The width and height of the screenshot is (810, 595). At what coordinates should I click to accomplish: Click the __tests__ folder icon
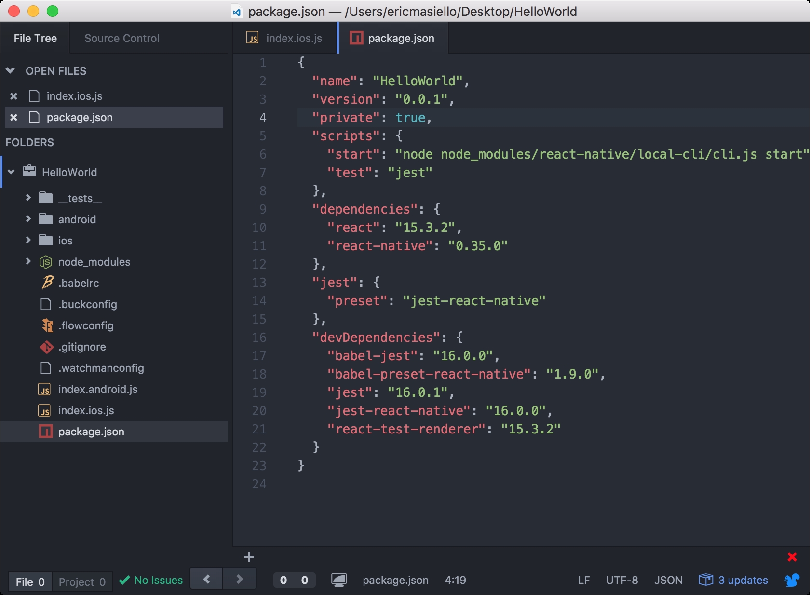[x=46, y=198]
